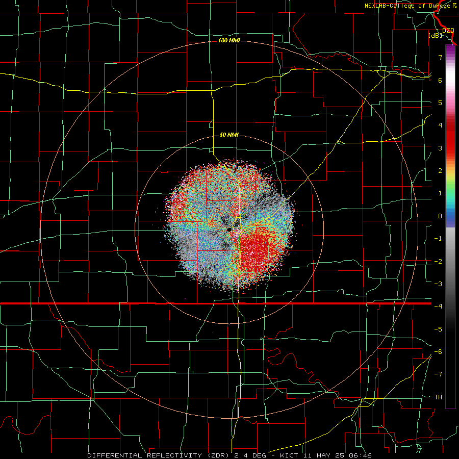Viewport: 459px width, 459px height.
Task: Click the TH threshold label on scale
Action: pyautogui.click(x=438, y=397)
